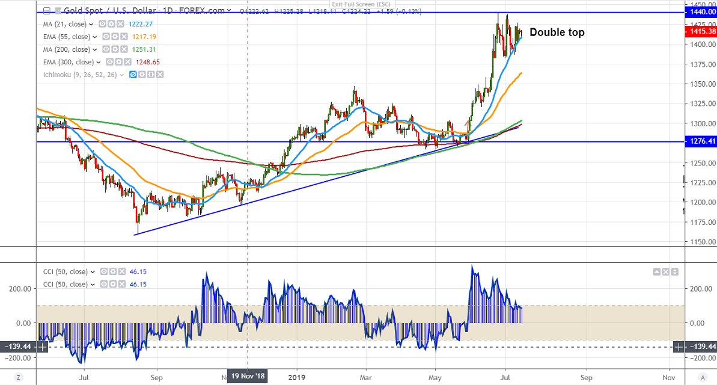The width and height of the screenshot is (717, 385).
Task: Remove Ichimoku indicator with X icon
Action: click(160, 75)
